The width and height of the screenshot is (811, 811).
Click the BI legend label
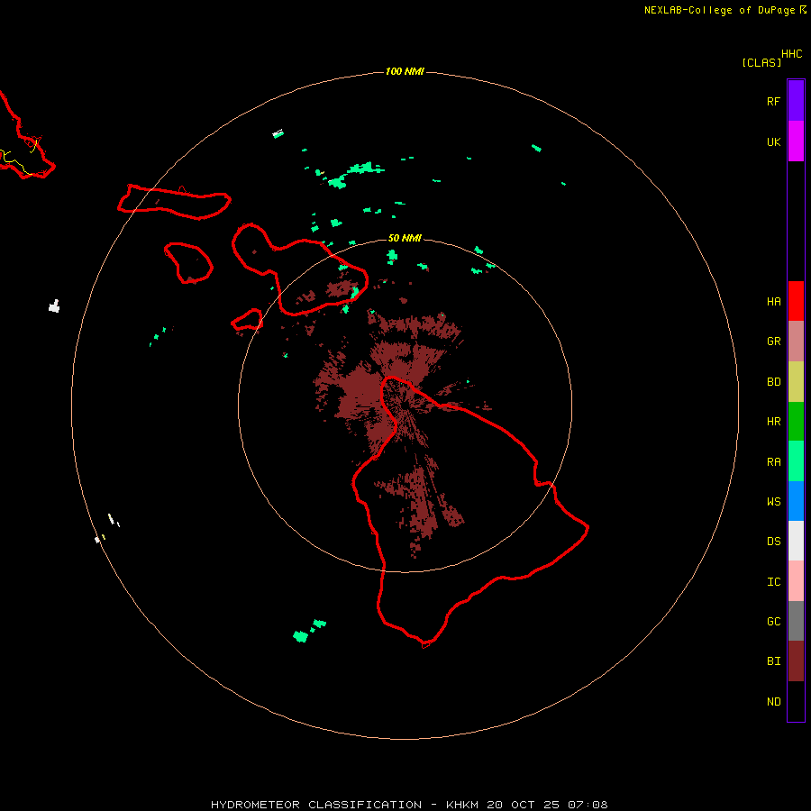tap(773, 661)
